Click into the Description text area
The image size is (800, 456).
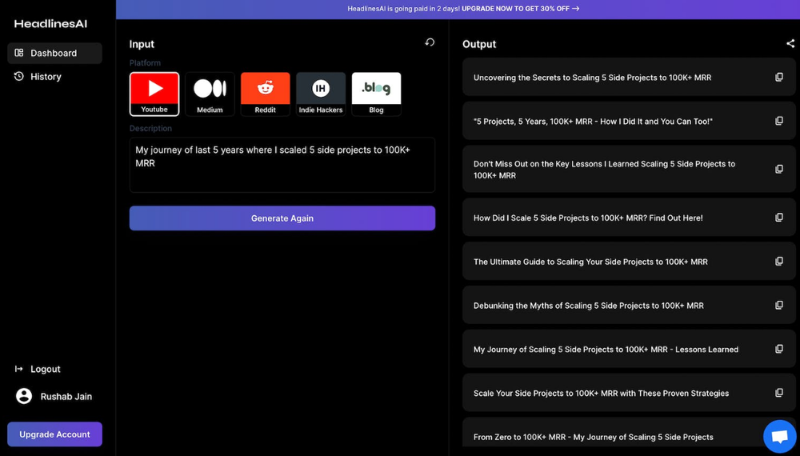click(x=282, y=165)
